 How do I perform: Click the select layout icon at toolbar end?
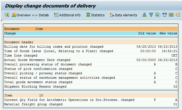(x=178, y=15)
